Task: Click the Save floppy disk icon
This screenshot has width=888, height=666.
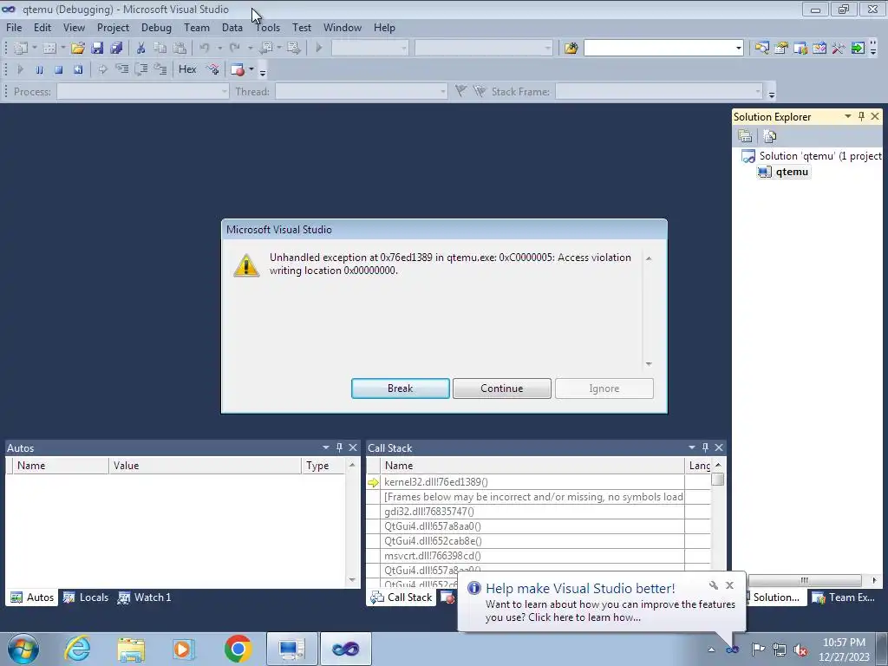Action: click(97, 49)
